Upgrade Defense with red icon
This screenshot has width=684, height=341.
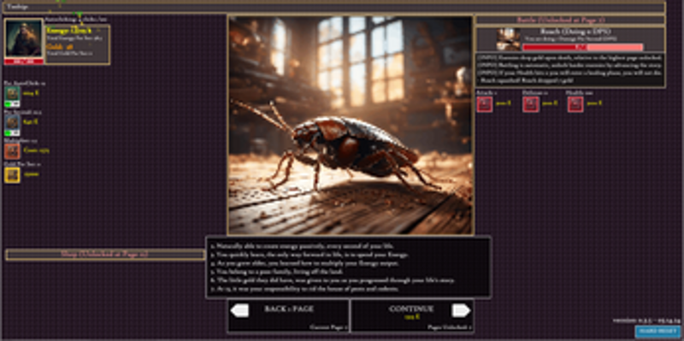(530, 103)
